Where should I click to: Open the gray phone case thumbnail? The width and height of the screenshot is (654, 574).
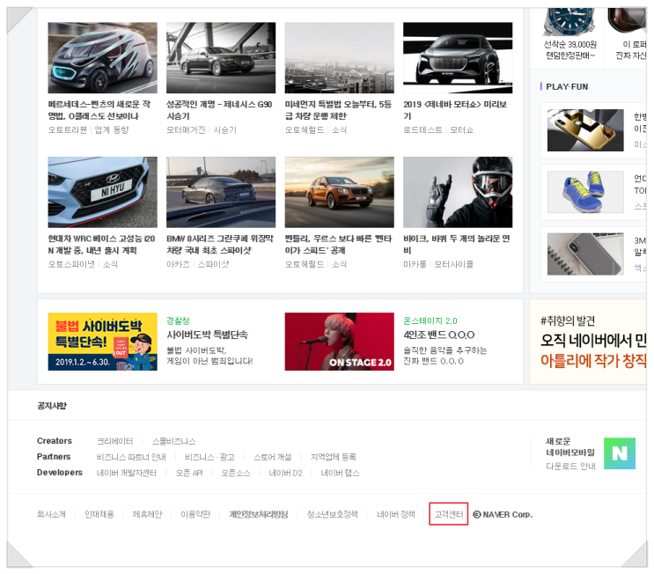[x=585, y=254]
